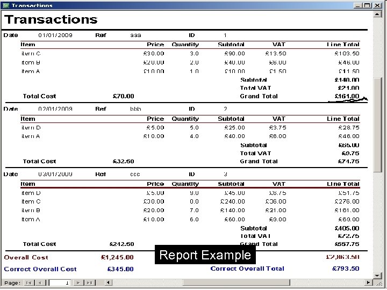Click Total VAT £72.75 value

(348, 236)
